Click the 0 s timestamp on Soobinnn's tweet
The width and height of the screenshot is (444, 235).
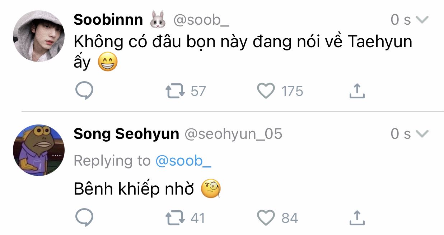[x=400, y=20]
